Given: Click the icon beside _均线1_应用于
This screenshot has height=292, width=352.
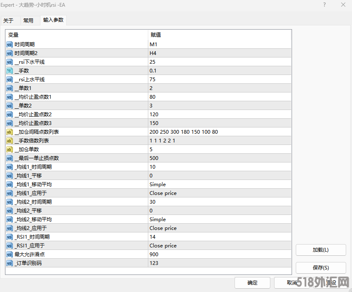Looking at the screenshot, I should [10, 193].
